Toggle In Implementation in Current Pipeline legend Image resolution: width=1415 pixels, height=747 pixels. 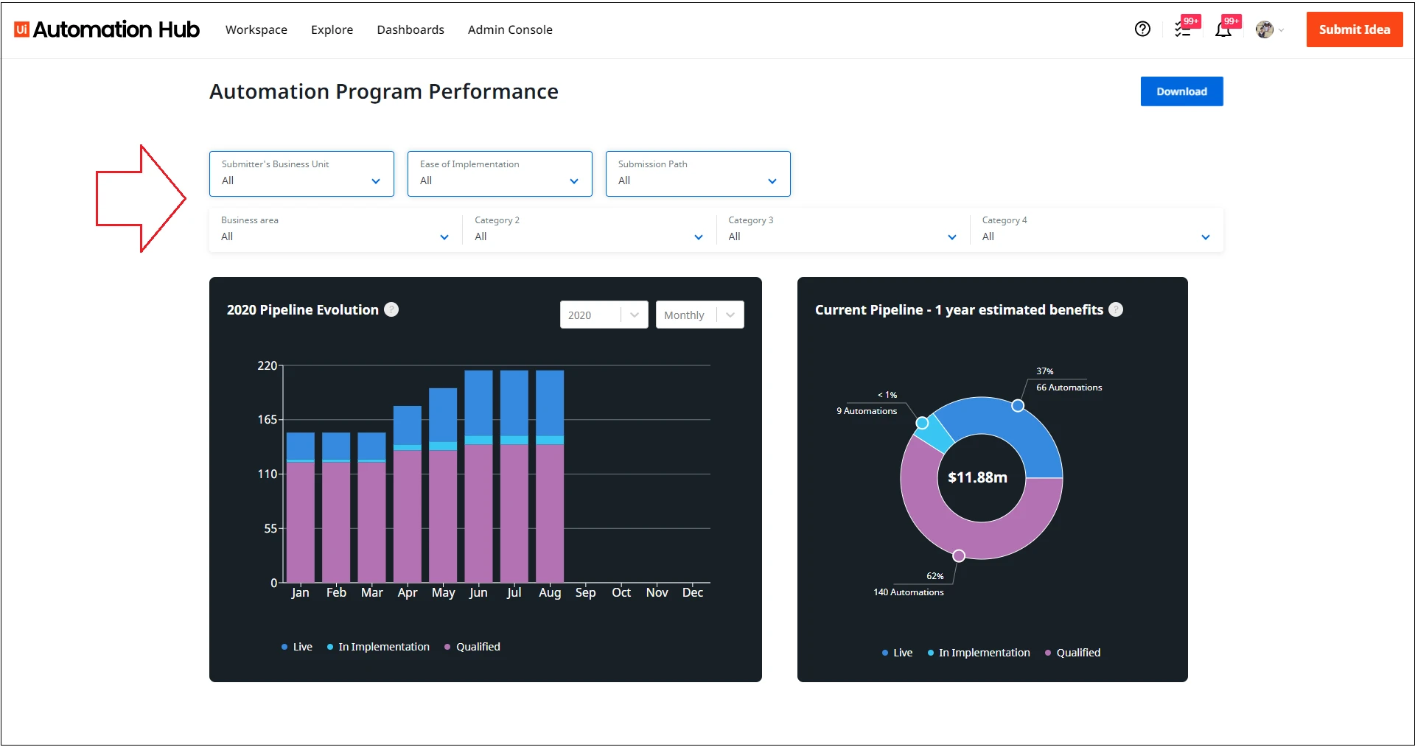979,653
